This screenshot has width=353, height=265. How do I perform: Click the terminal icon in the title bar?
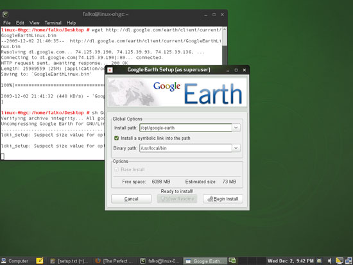point(5,15)
